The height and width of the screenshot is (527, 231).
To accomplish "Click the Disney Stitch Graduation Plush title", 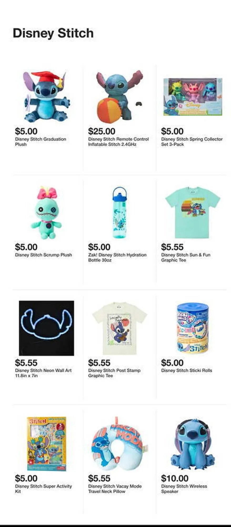I will (x=41, y=141).
